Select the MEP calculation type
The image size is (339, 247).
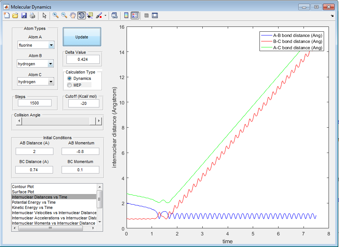click(x=69, y=85)
